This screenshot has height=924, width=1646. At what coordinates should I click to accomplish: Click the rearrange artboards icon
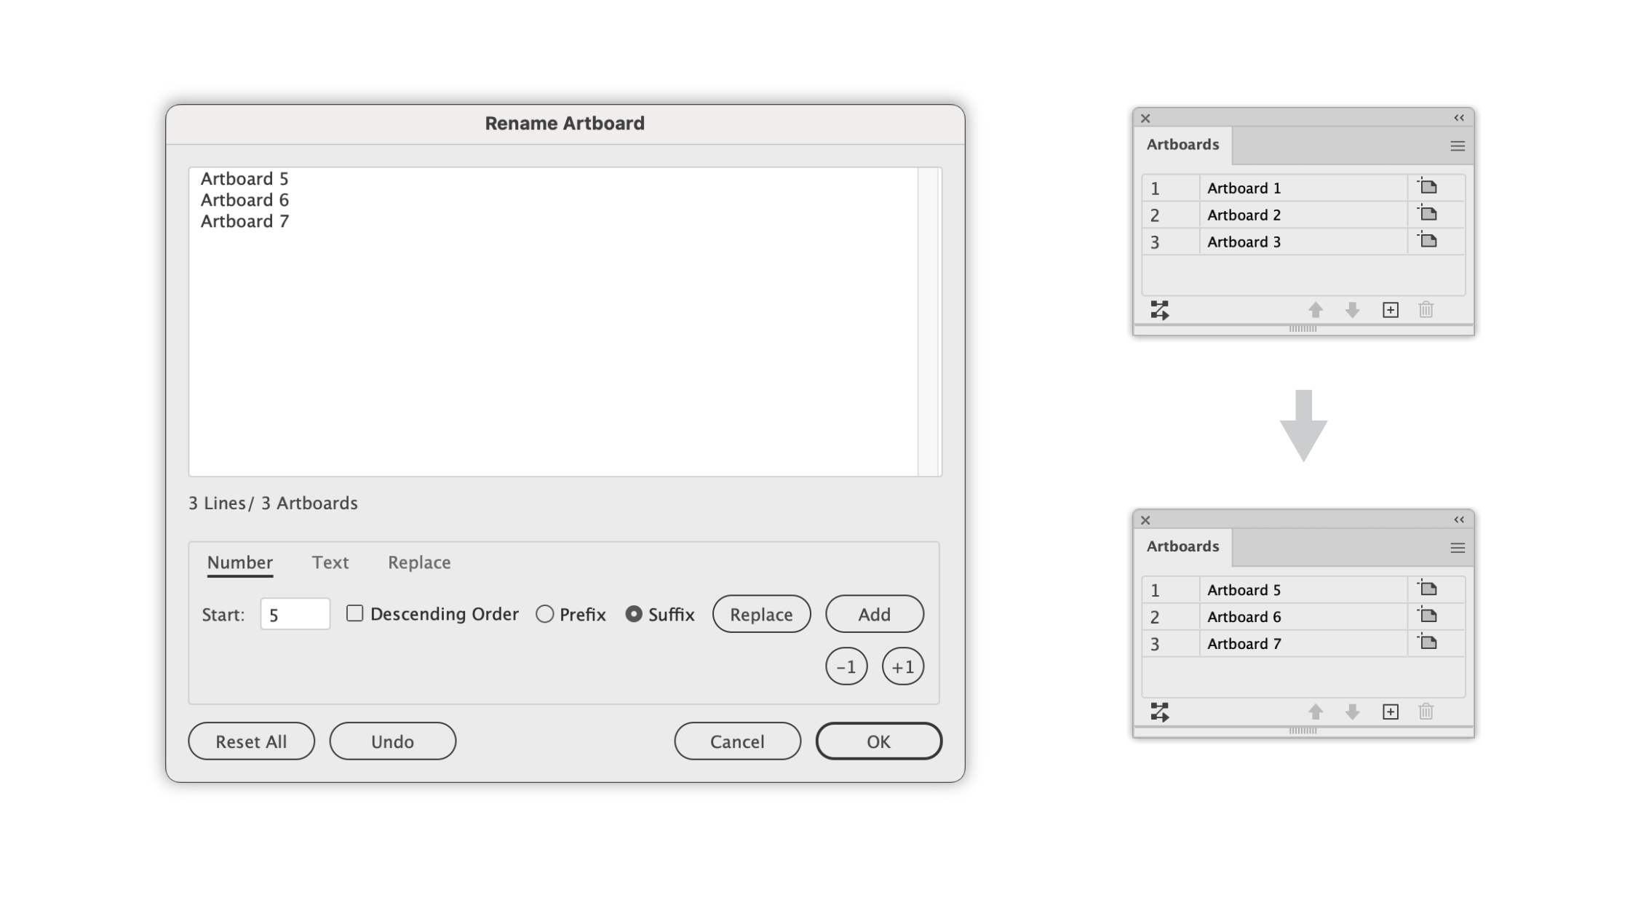click(x=1158, y=310)
